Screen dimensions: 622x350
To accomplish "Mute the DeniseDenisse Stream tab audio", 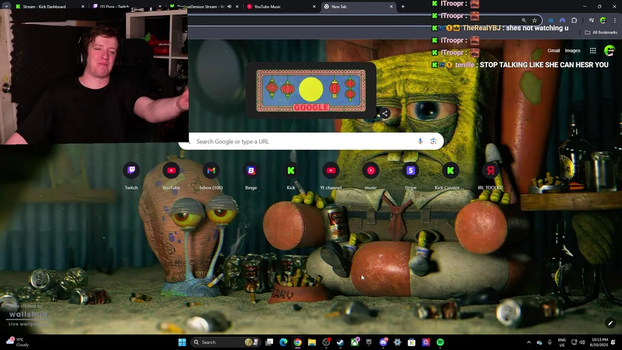I will [229, 7].
